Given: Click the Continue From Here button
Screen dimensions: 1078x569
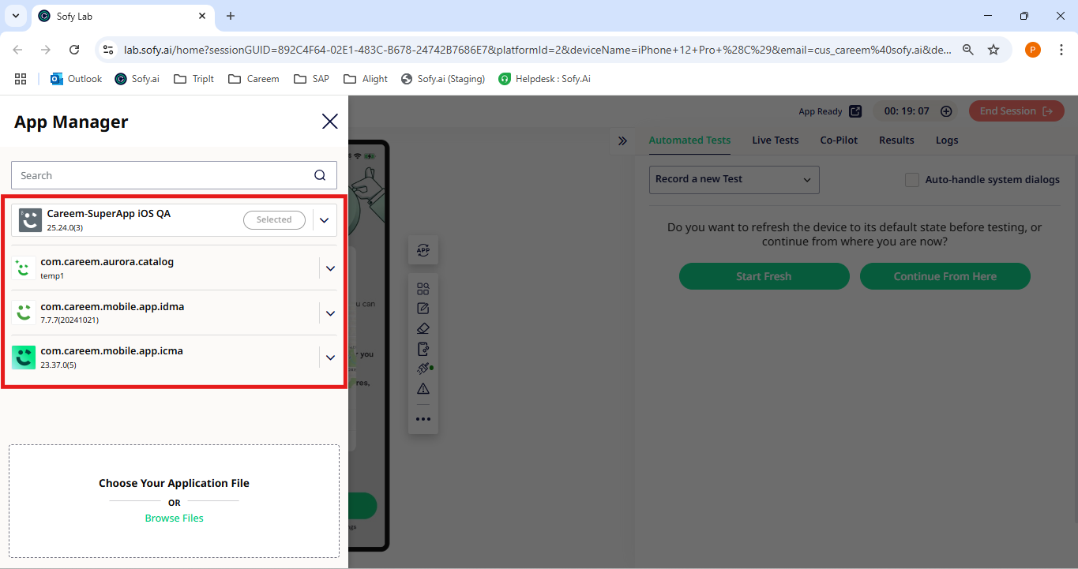Looking at the screenshot, I should (945, 276).
